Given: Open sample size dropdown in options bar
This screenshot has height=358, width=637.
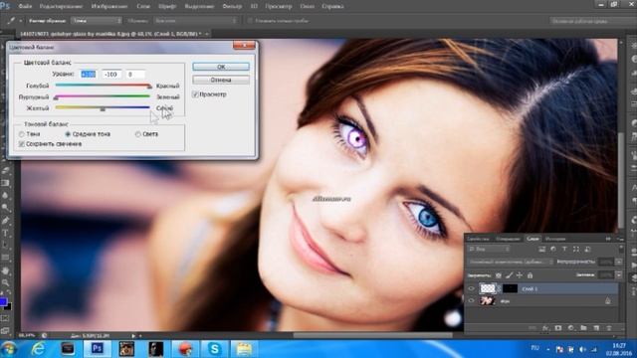Looking at the screenshot, I should (97, 20).
